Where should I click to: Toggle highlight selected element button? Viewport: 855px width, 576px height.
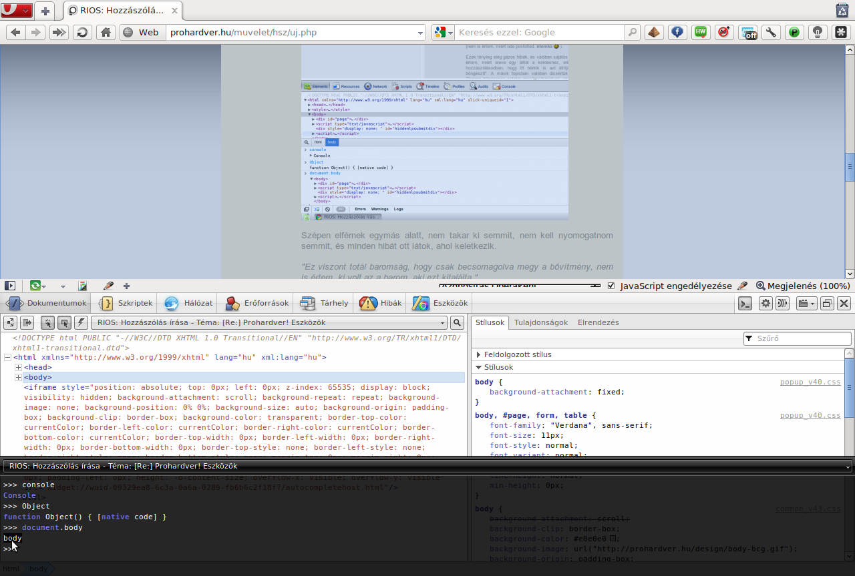pos(64,322)
